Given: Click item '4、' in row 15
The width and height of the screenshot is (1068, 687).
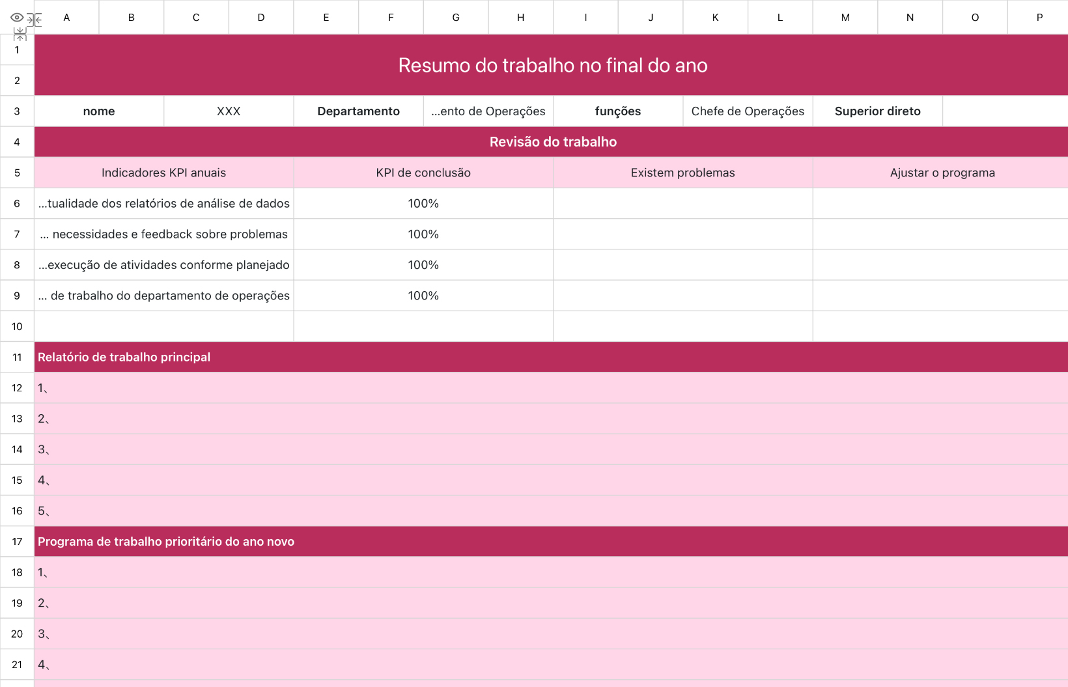Looking at the screenshot, I should point(551,480).
